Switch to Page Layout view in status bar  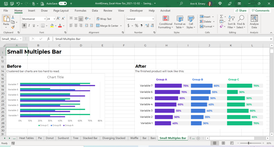point(223,143)
